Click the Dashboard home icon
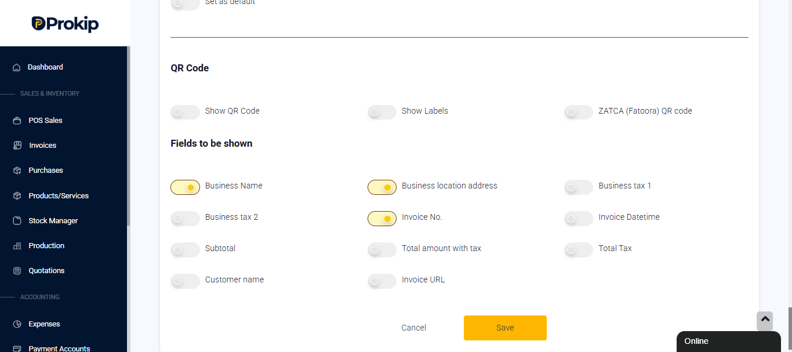This screenshot has width=792, height=352. [x=17, y=67]
